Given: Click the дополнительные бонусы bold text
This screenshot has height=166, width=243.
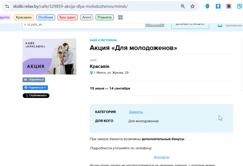Looking at the screenshot, I should click(163, 139).
